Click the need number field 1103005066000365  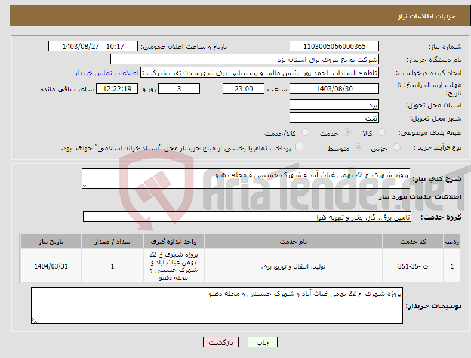tap(334, 47)
